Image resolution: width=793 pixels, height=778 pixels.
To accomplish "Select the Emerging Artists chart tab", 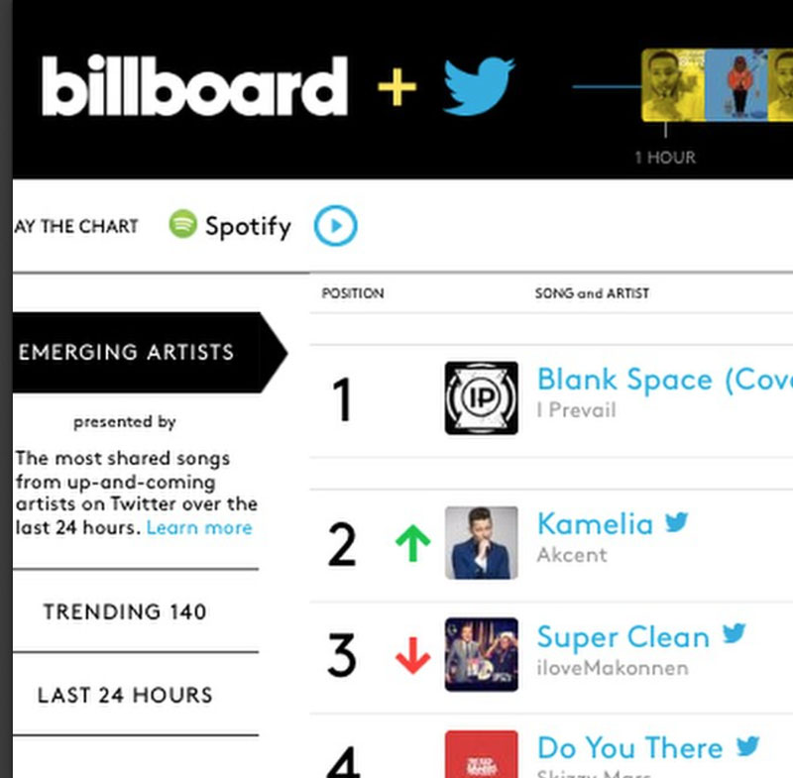I will (150, 353).
